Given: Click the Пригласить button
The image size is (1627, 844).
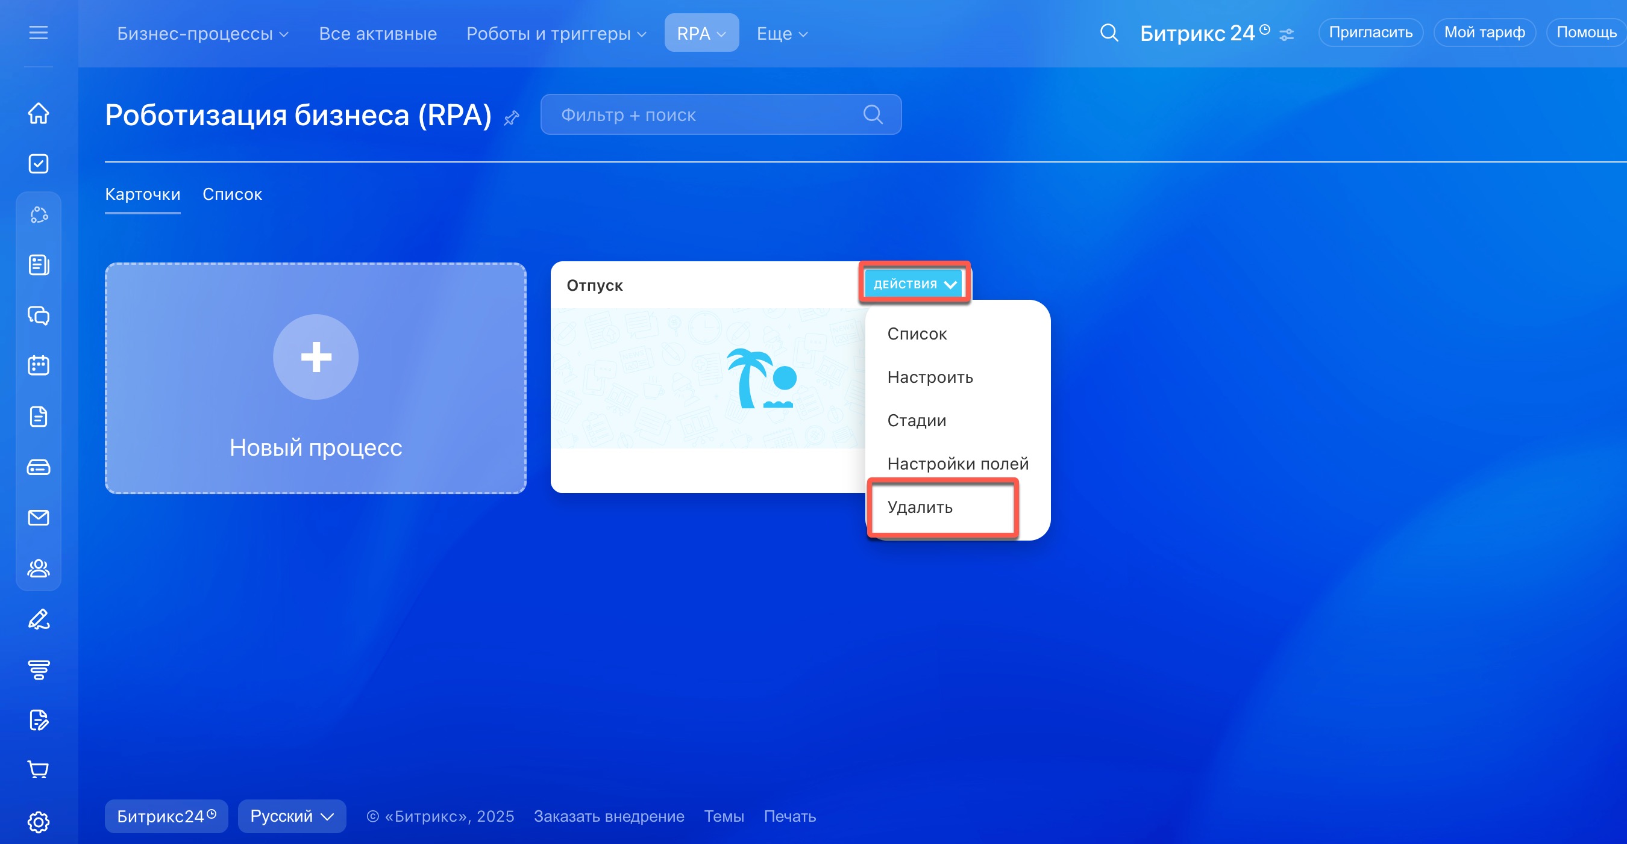Looking at the screenshot, I should pos(1370,33).
